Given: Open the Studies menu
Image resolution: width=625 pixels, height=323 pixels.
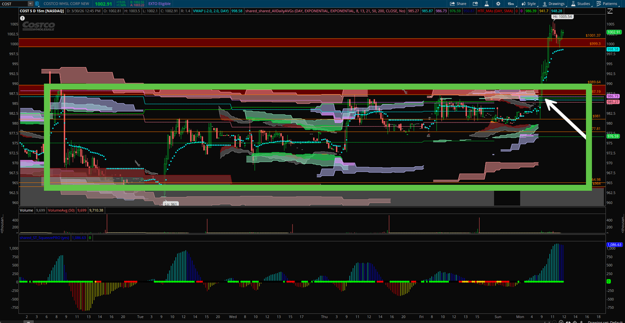Looking at the screenshot, I should [580, 3].
